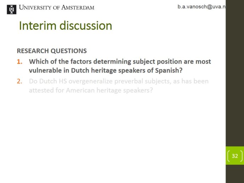
Task: Click the word 'overgeneralize' in question two
Action: coord(91,81)
